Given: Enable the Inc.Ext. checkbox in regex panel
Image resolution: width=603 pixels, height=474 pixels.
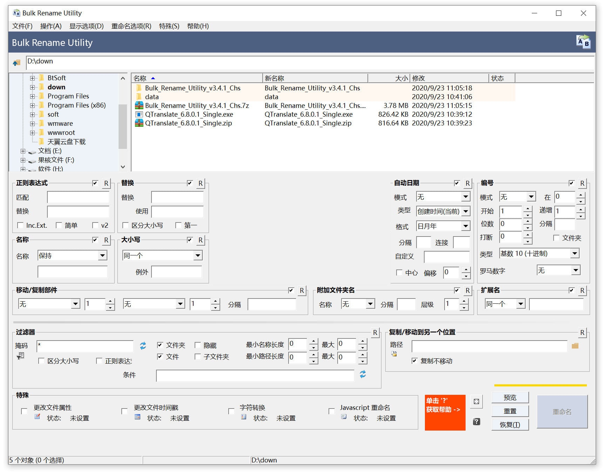Looking at the screenshot, I should tap(20, 225).
